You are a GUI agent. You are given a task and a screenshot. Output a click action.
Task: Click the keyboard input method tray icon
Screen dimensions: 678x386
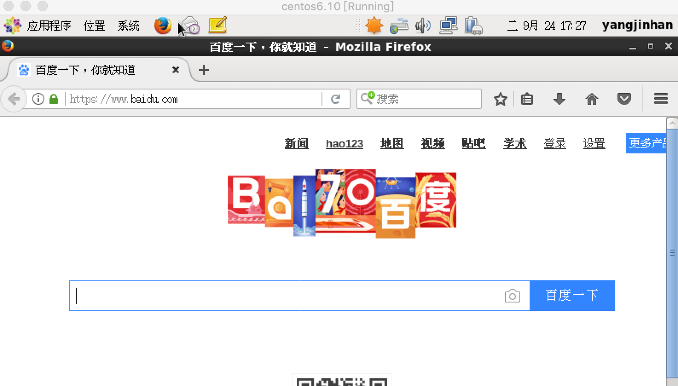(399, 26)
